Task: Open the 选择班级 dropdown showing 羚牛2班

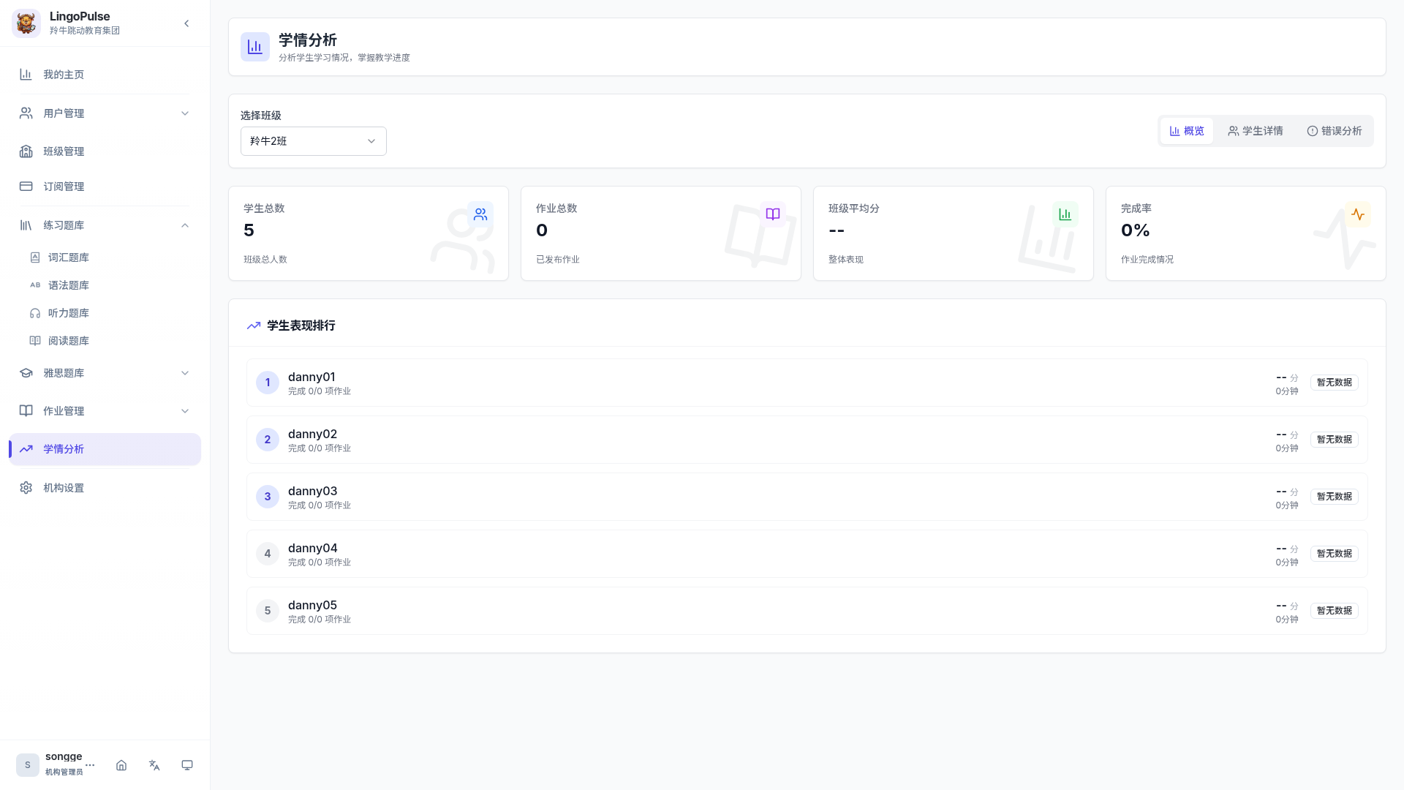Action: (313, 141)
